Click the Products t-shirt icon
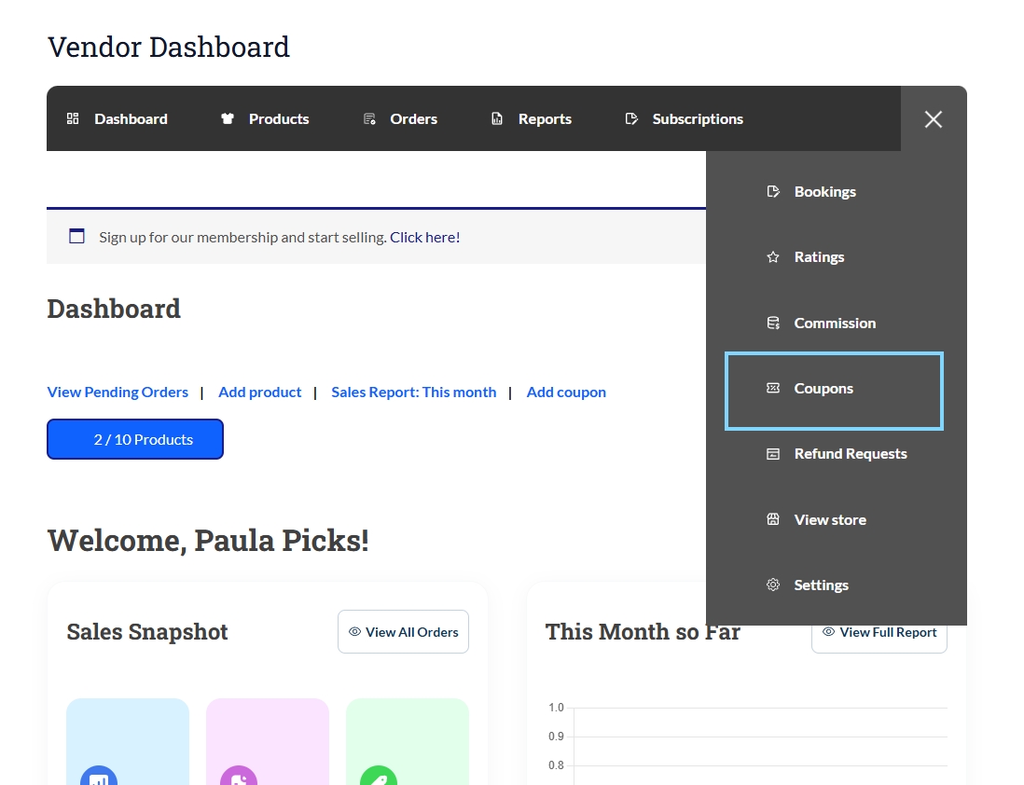Image resolution: width=1024 pixels, height=785 pixels. [228, 119]
